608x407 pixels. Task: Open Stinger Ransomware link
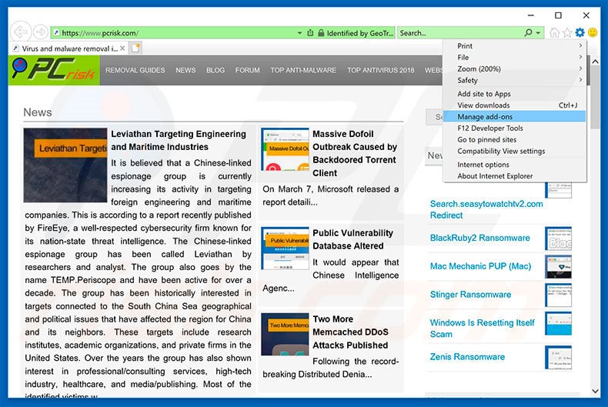click(x=470, y=294)
